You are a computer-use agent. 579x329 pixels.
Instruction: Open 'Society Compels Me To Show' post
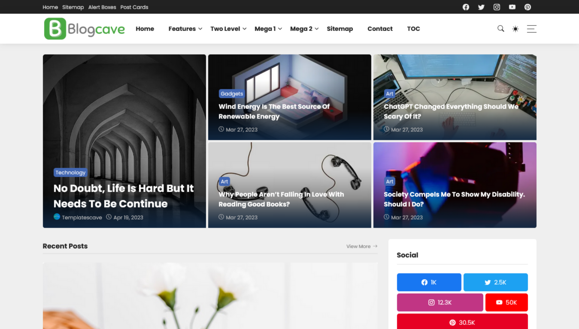[x=454, y=199]
